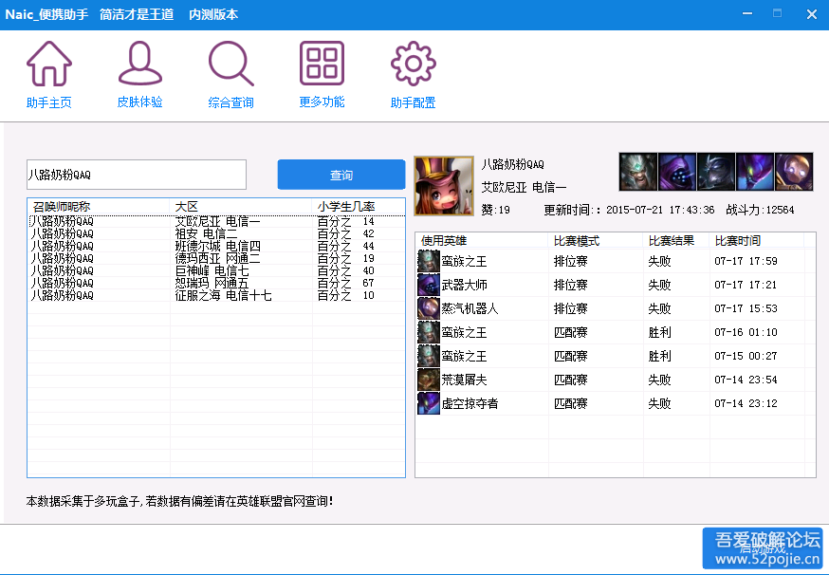The width and height of the screenshot is (829, 575).
Task: Select the 巨神峰 电信七 row
Action: (217, 270)
